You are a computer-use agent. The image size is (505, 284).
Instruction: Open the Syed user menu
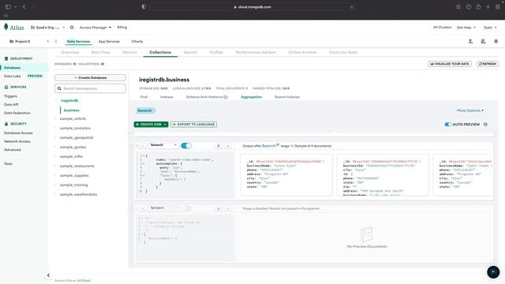tap(490, 28)
